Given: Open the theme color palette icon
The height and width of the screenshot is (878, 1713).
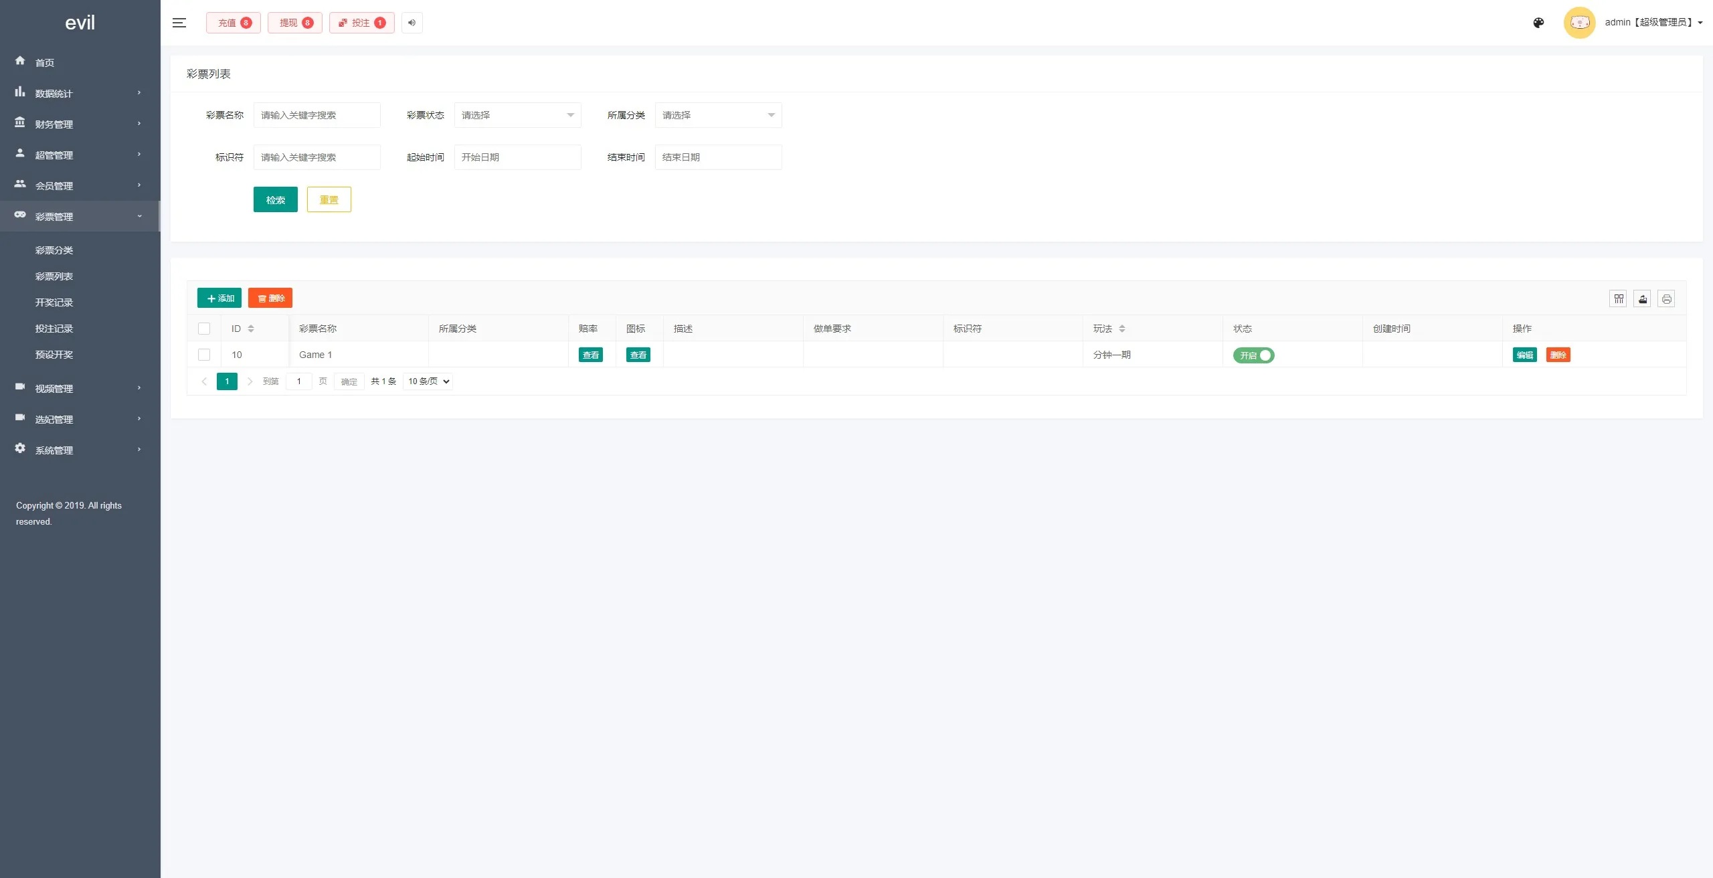Looking at the screenshot, I should [x=1538, y=23].
